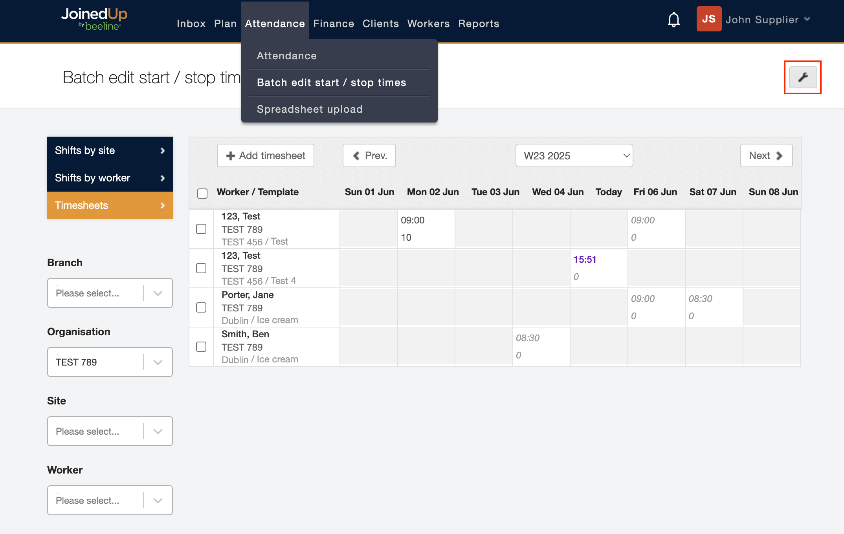Go to the Next week
The width and height of the screenshot is (844, 534).
766,155
